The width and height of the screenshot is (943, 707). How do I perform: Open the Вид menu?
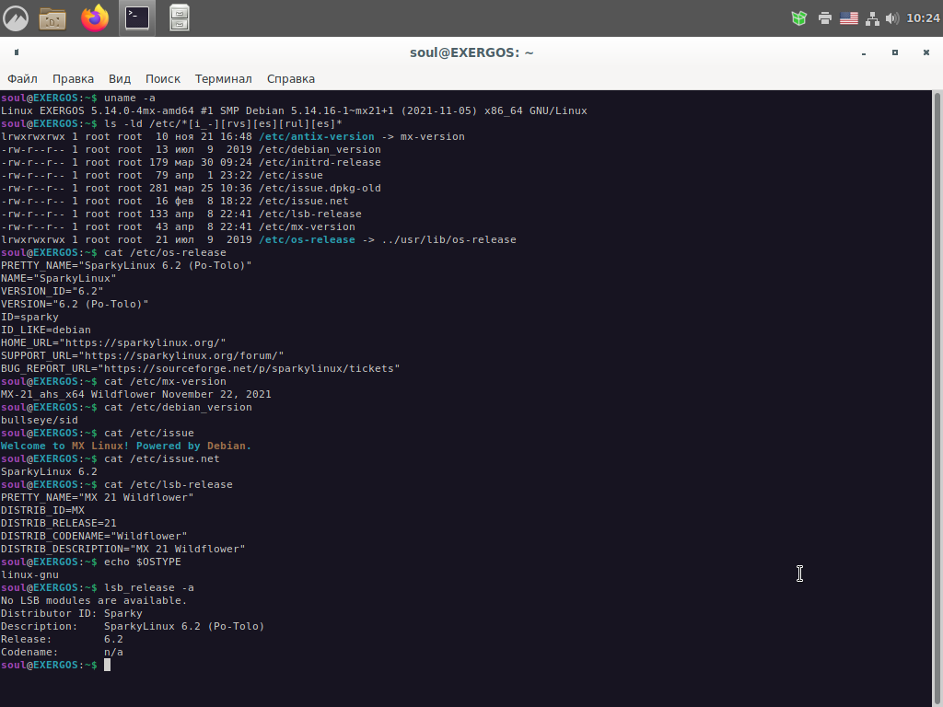pos(120,79)
